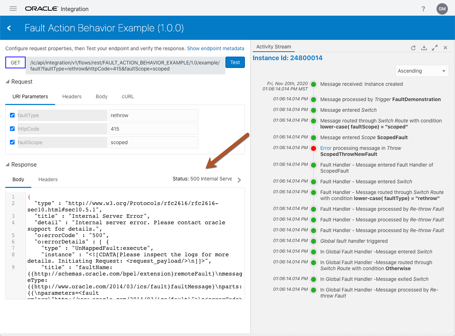This screenshot has height=336, width=455.
Task: Open the Ascending sort order dropdown
Action: [x=422, y=71]
